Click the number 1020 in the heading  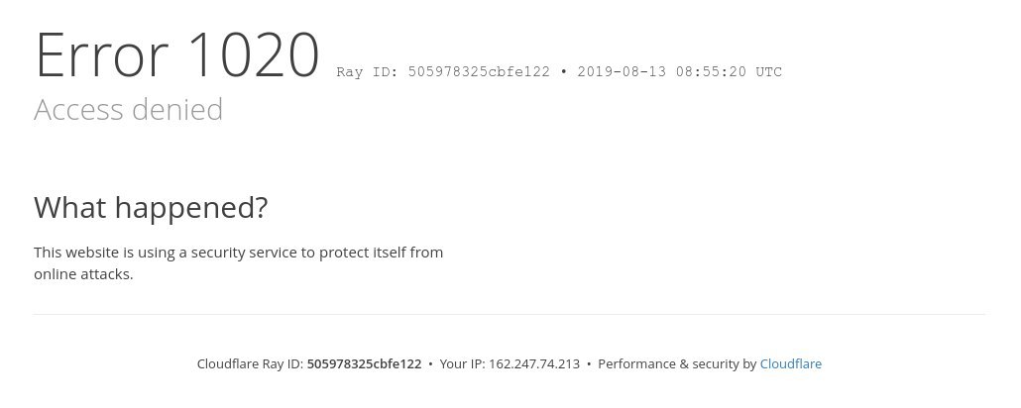tap(254, 56)
